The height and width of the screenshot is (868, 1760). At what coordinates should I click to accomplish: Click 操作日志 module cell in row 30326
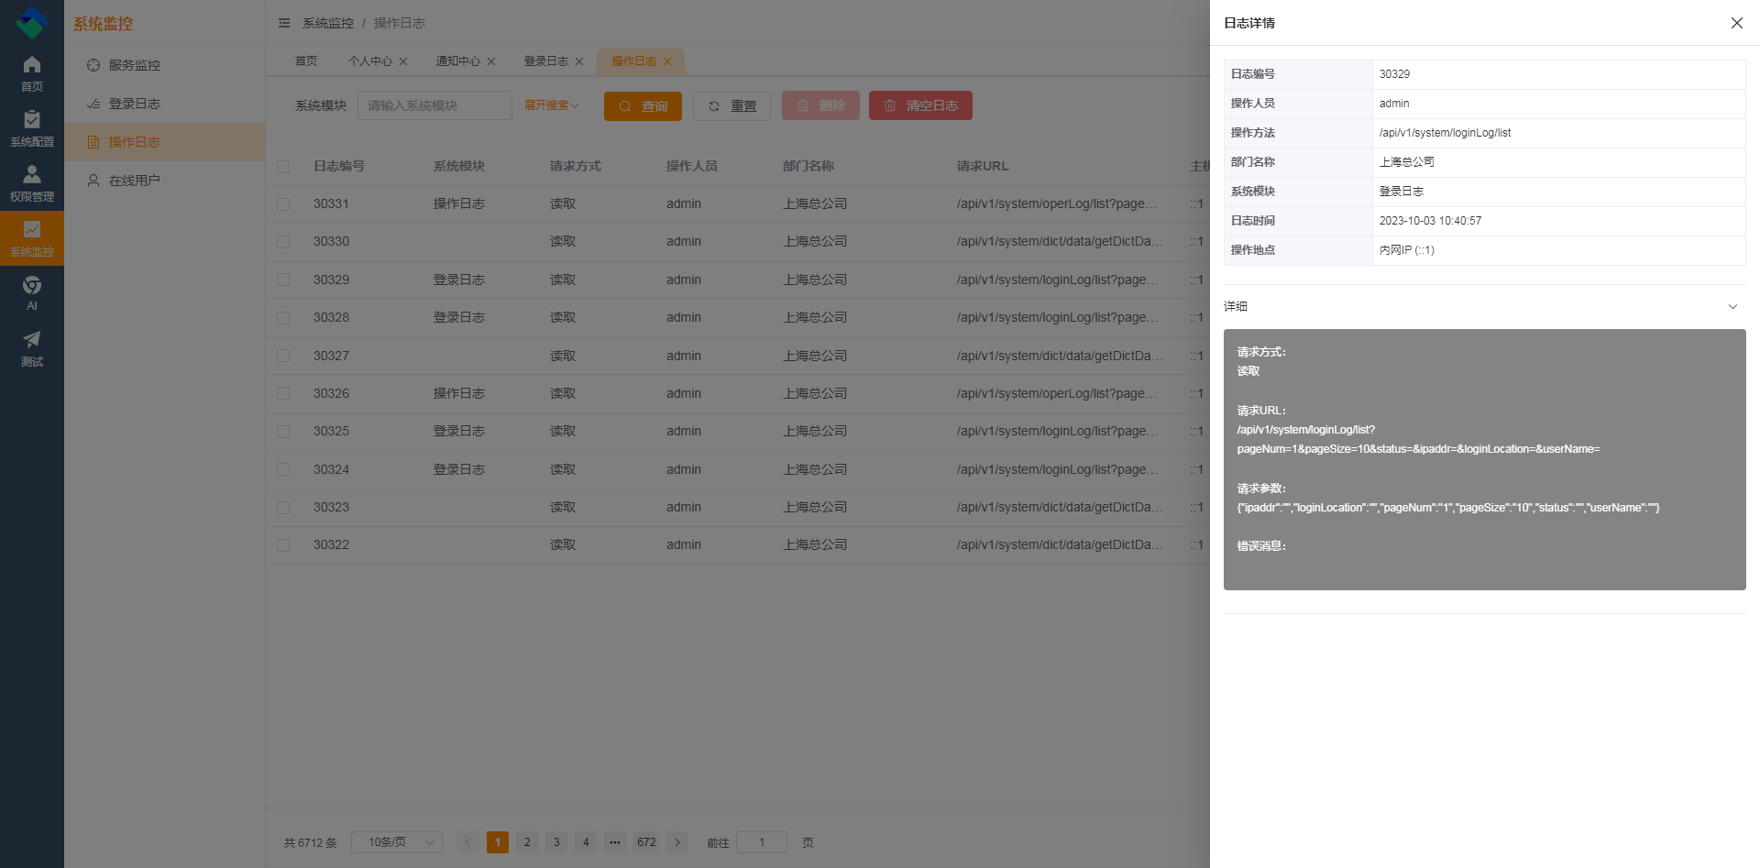coord(459,393)
